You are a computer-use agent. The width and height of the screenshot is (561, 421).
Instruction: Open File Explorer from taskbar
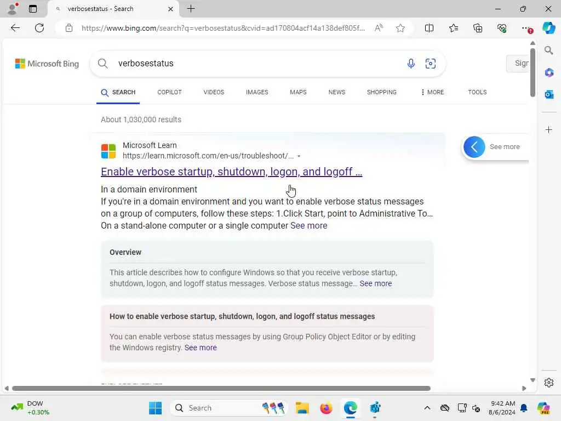pyautogui.click(x=302, y=408)
